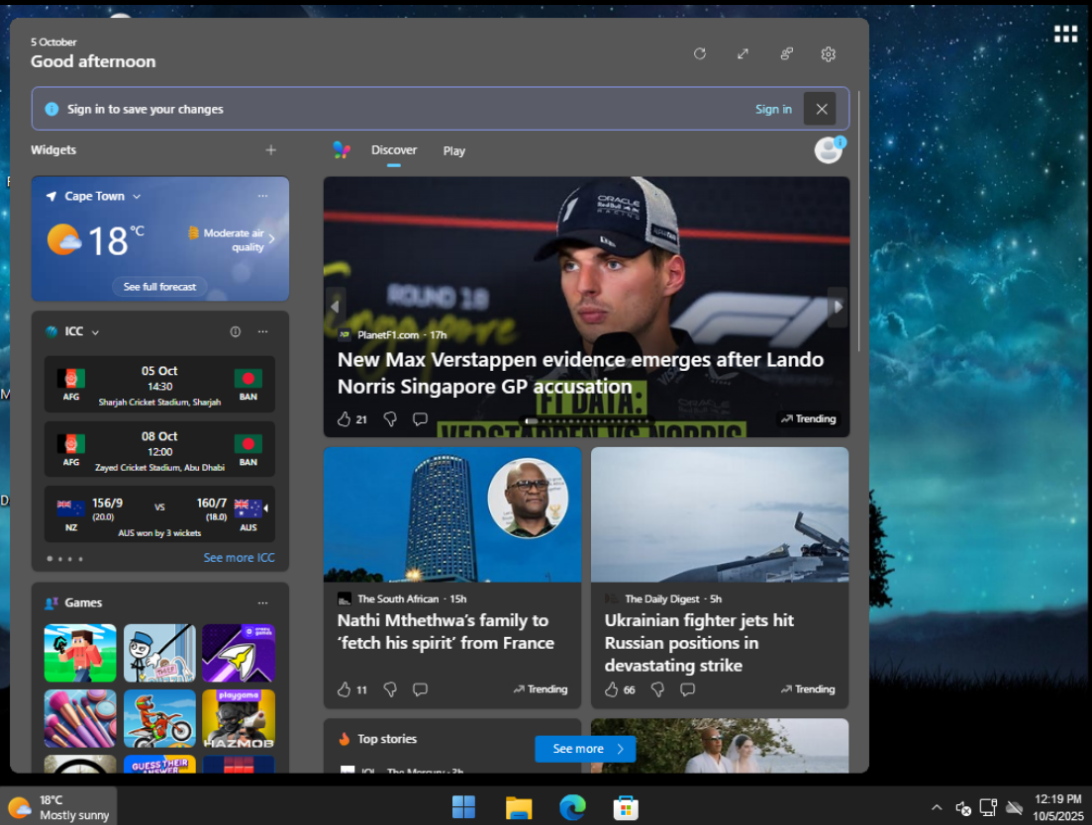Dislike the Ukrainian fighter jets article
This screenshot has width=1092, height=825.
[657, 689]
